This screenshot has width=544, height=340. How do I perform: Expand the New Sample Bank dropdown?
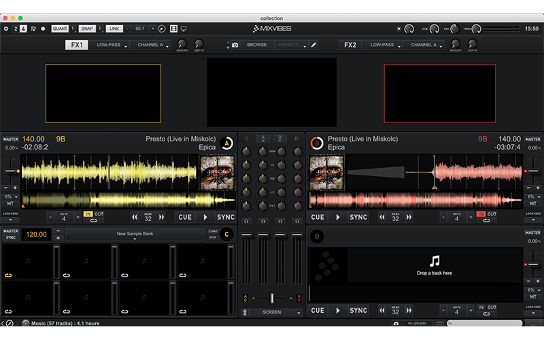135,235
